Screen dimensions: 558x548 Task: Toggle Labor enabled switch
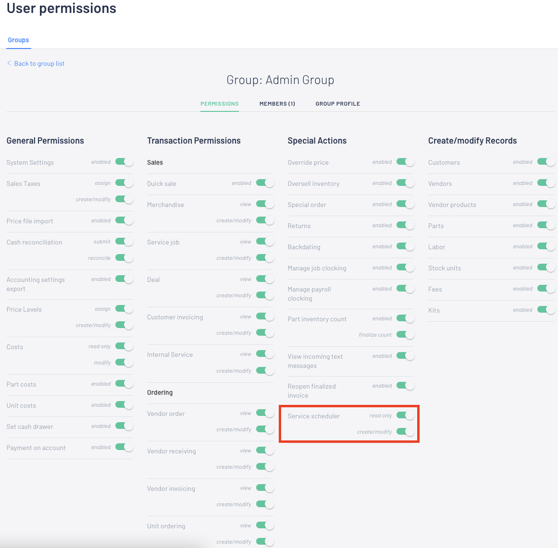(x=546, y=246)
